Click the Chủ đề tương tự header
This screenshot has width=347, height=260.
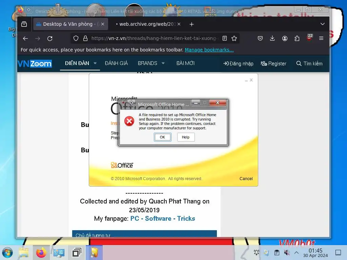click(x=144, y=234)
